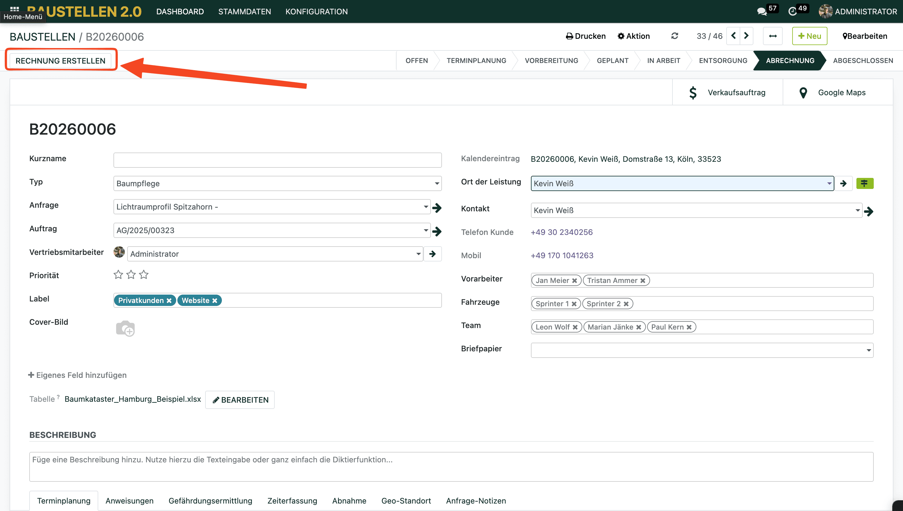Upload cover image via camera icon
Image resolution: width=903 pixels, height=511 pixels.
click(125, 329)
